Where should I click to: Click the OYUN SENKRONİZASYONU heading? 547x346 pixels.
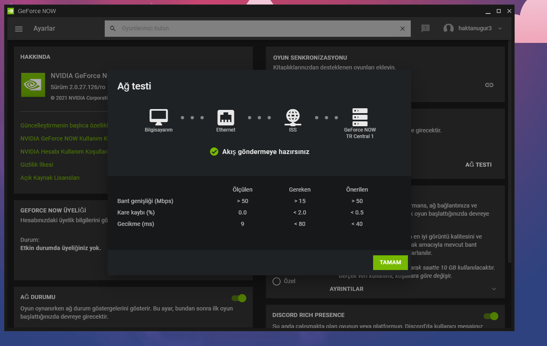(310, 58)
